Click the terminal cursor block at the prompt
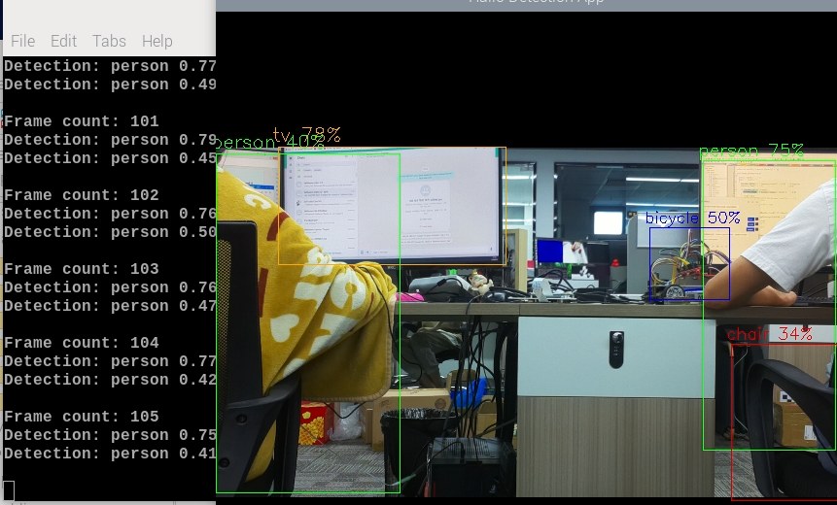837x505 pixels. click(x=9, y=490)
